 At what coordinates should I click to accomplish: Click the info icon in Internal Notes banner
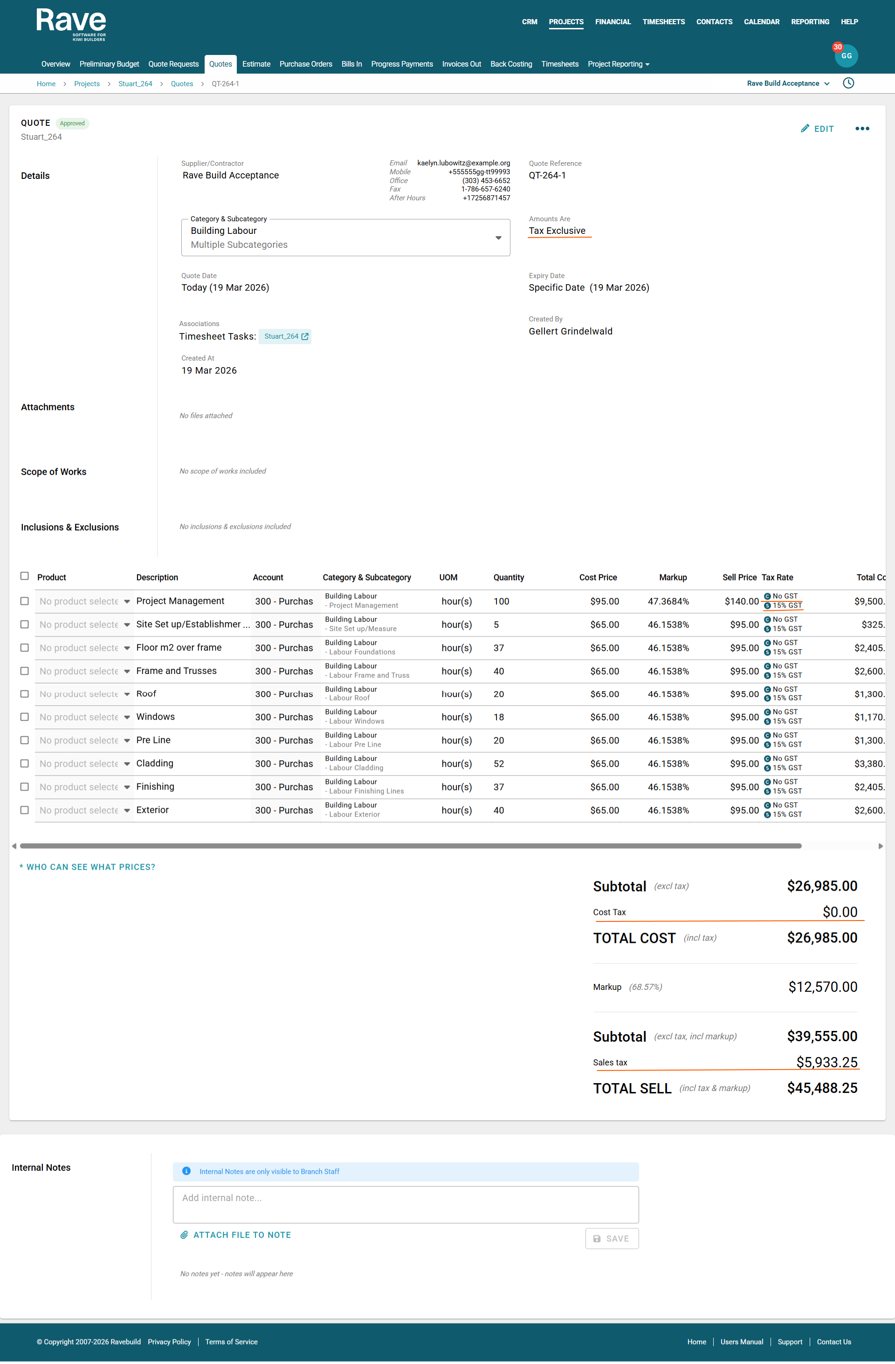click(186, 1171)
